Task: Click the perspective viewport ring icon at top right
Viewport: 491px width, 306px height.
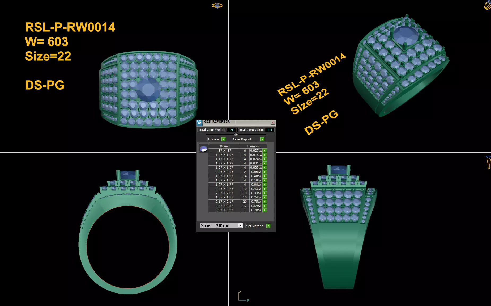Action: tap(488, 5)
